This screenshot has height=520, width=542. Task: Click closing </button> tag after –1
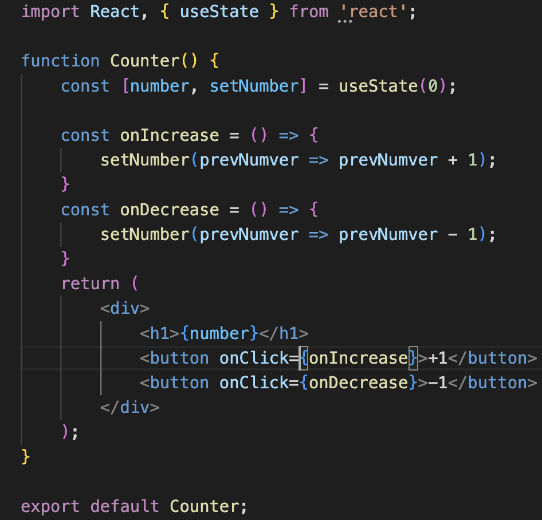tap(493, 383)
